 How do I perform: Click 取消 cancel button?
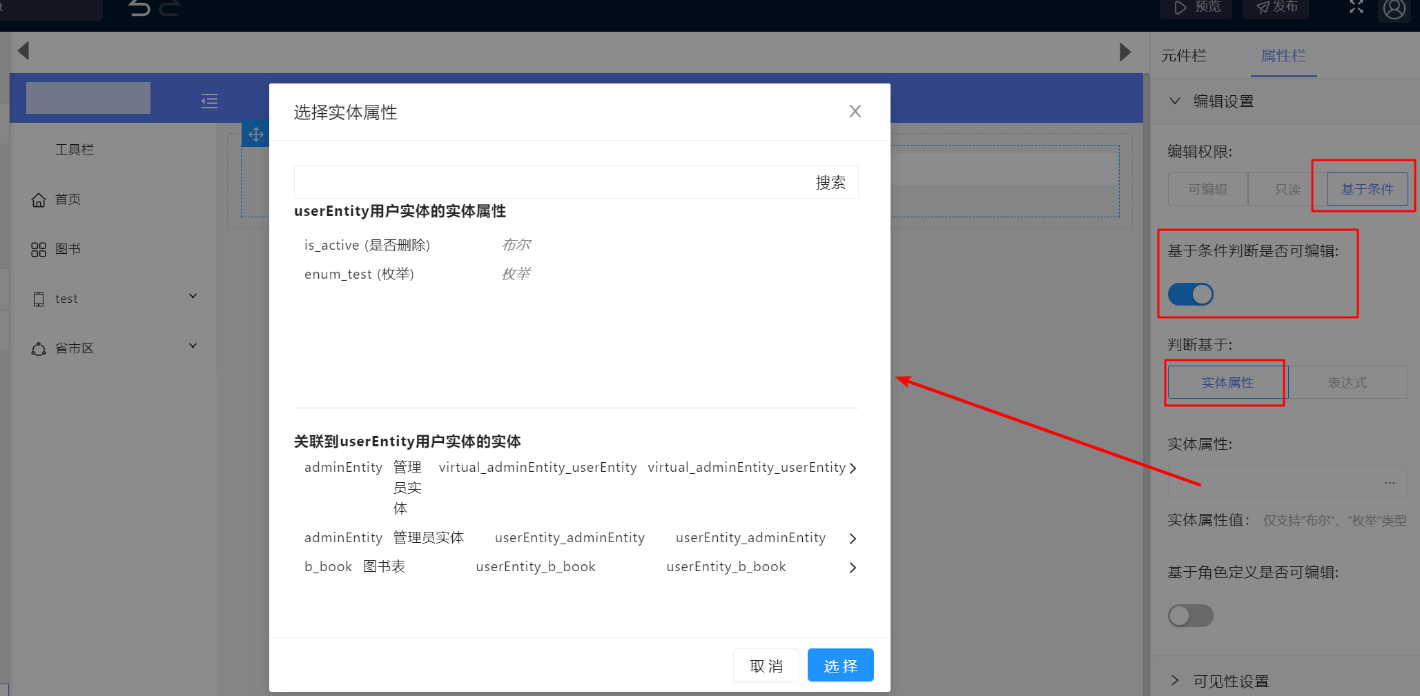coord(766,666)
